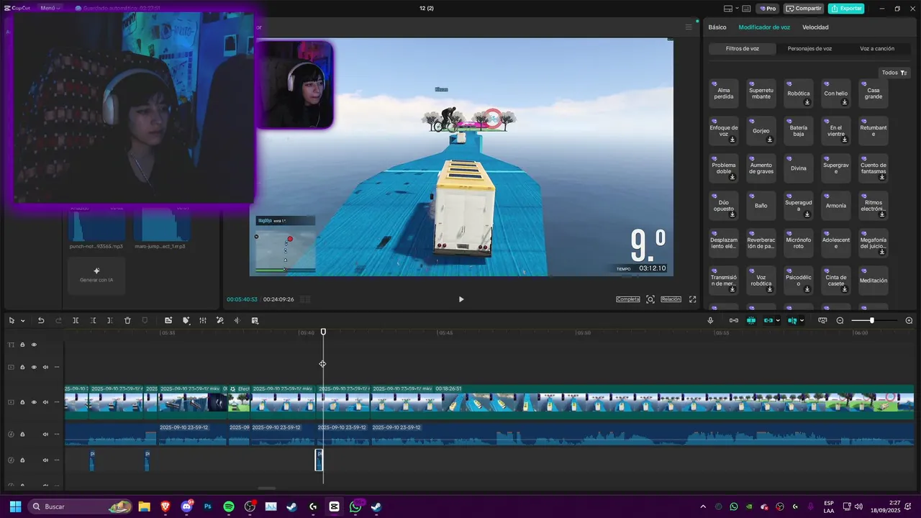
Task: Click the preview panel hamburger menu icon
Action: (689, 27)
